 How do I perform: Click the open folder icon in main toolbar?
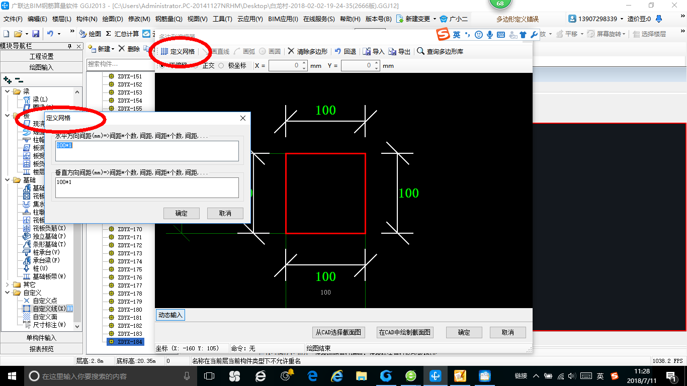pos(18,34)
